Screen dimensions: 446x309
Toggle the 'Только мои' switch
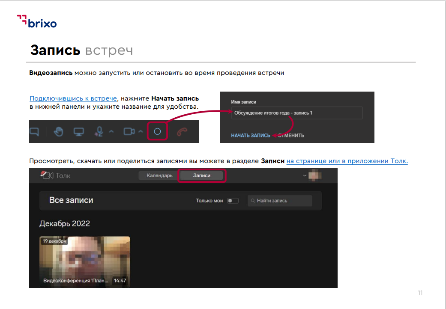[233, 200]
